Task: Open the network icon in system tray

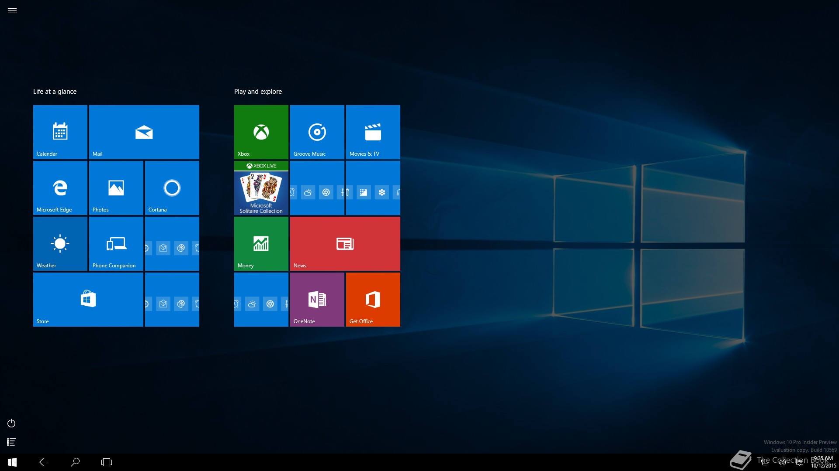Action: point(765,462)
